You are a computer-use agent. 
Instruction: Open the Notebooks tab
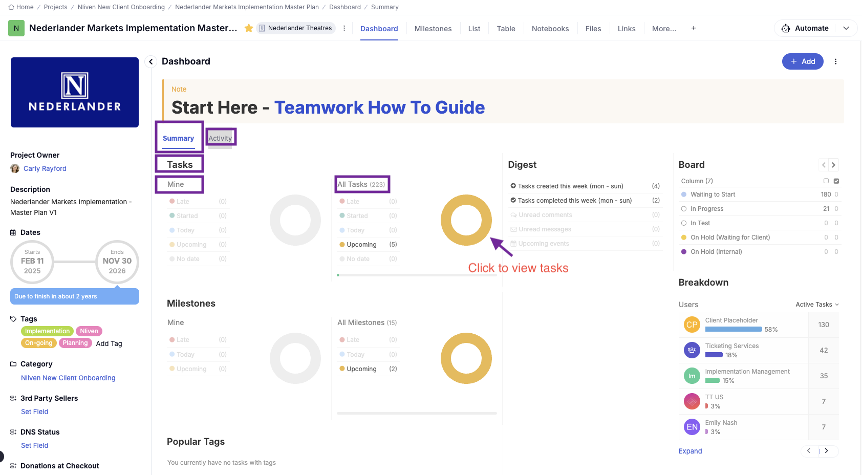click(x=550, y=29)
